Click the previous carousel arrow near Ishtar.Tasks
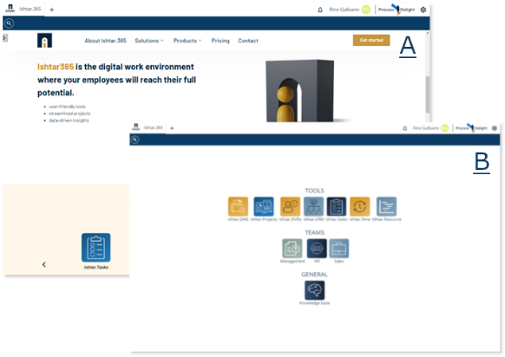Image resolution: width=505 pixels, height=357 pixels. click(x=44, y=264)
